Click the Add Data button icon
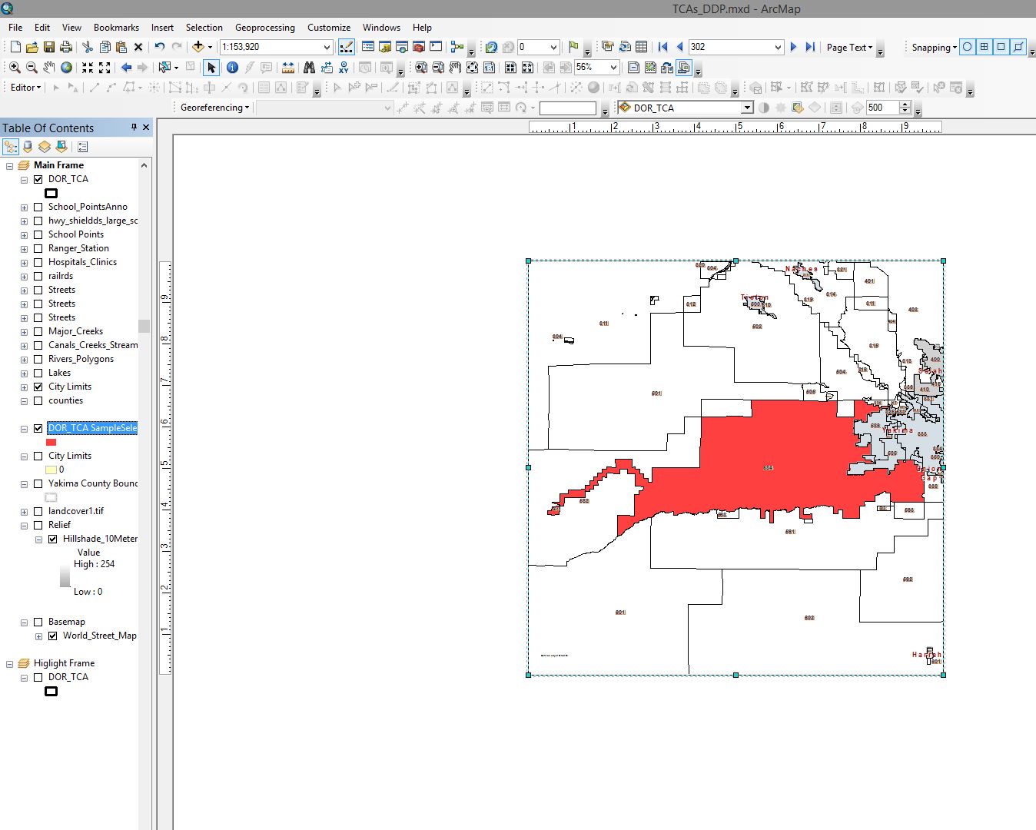 [x=198, y=47]
